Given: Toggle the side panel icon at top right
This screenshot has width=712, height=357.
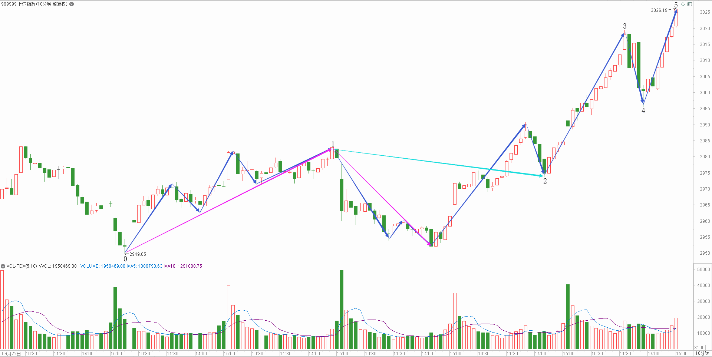Looking at the screenshot, I should [x=690, y=4].
